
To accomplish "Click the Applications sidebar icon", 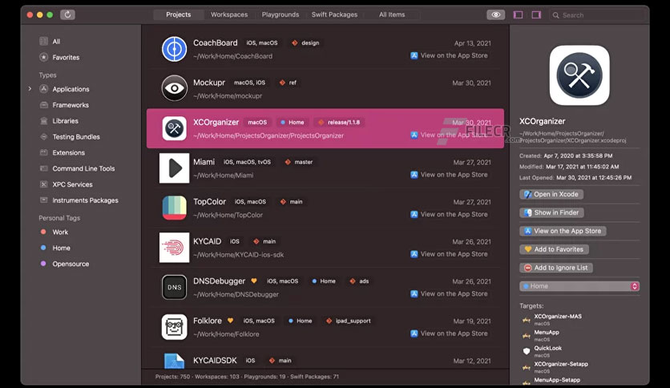I will [43, 89].
